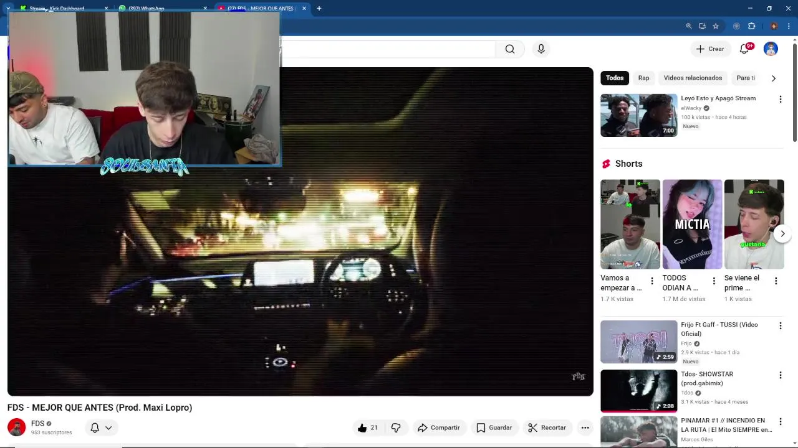
Task: Open options for Tdos SHOWSTAR video
Action: pos(780,375)
